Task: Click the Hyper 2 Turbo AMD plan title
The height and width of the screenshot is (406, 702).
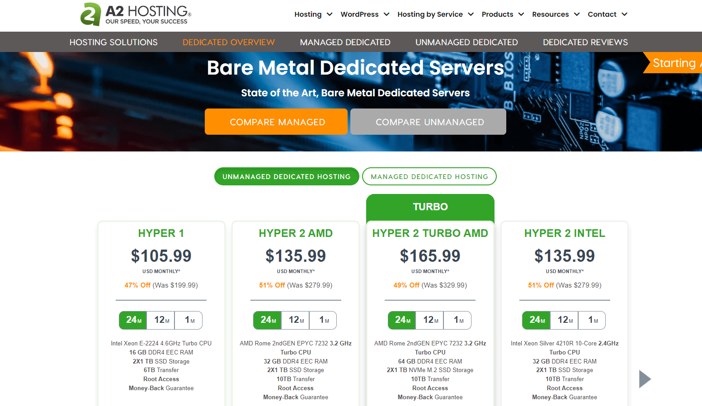Action: coord(430,233)
